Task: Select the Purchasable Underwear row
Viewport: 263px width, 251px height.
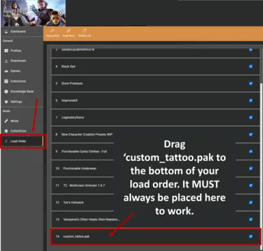Action: point(155,168)
